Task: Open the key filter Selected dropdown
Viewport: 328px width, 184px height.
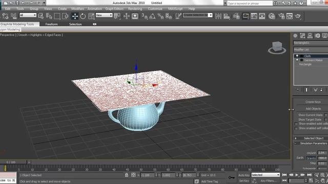Action: [265, 175]
